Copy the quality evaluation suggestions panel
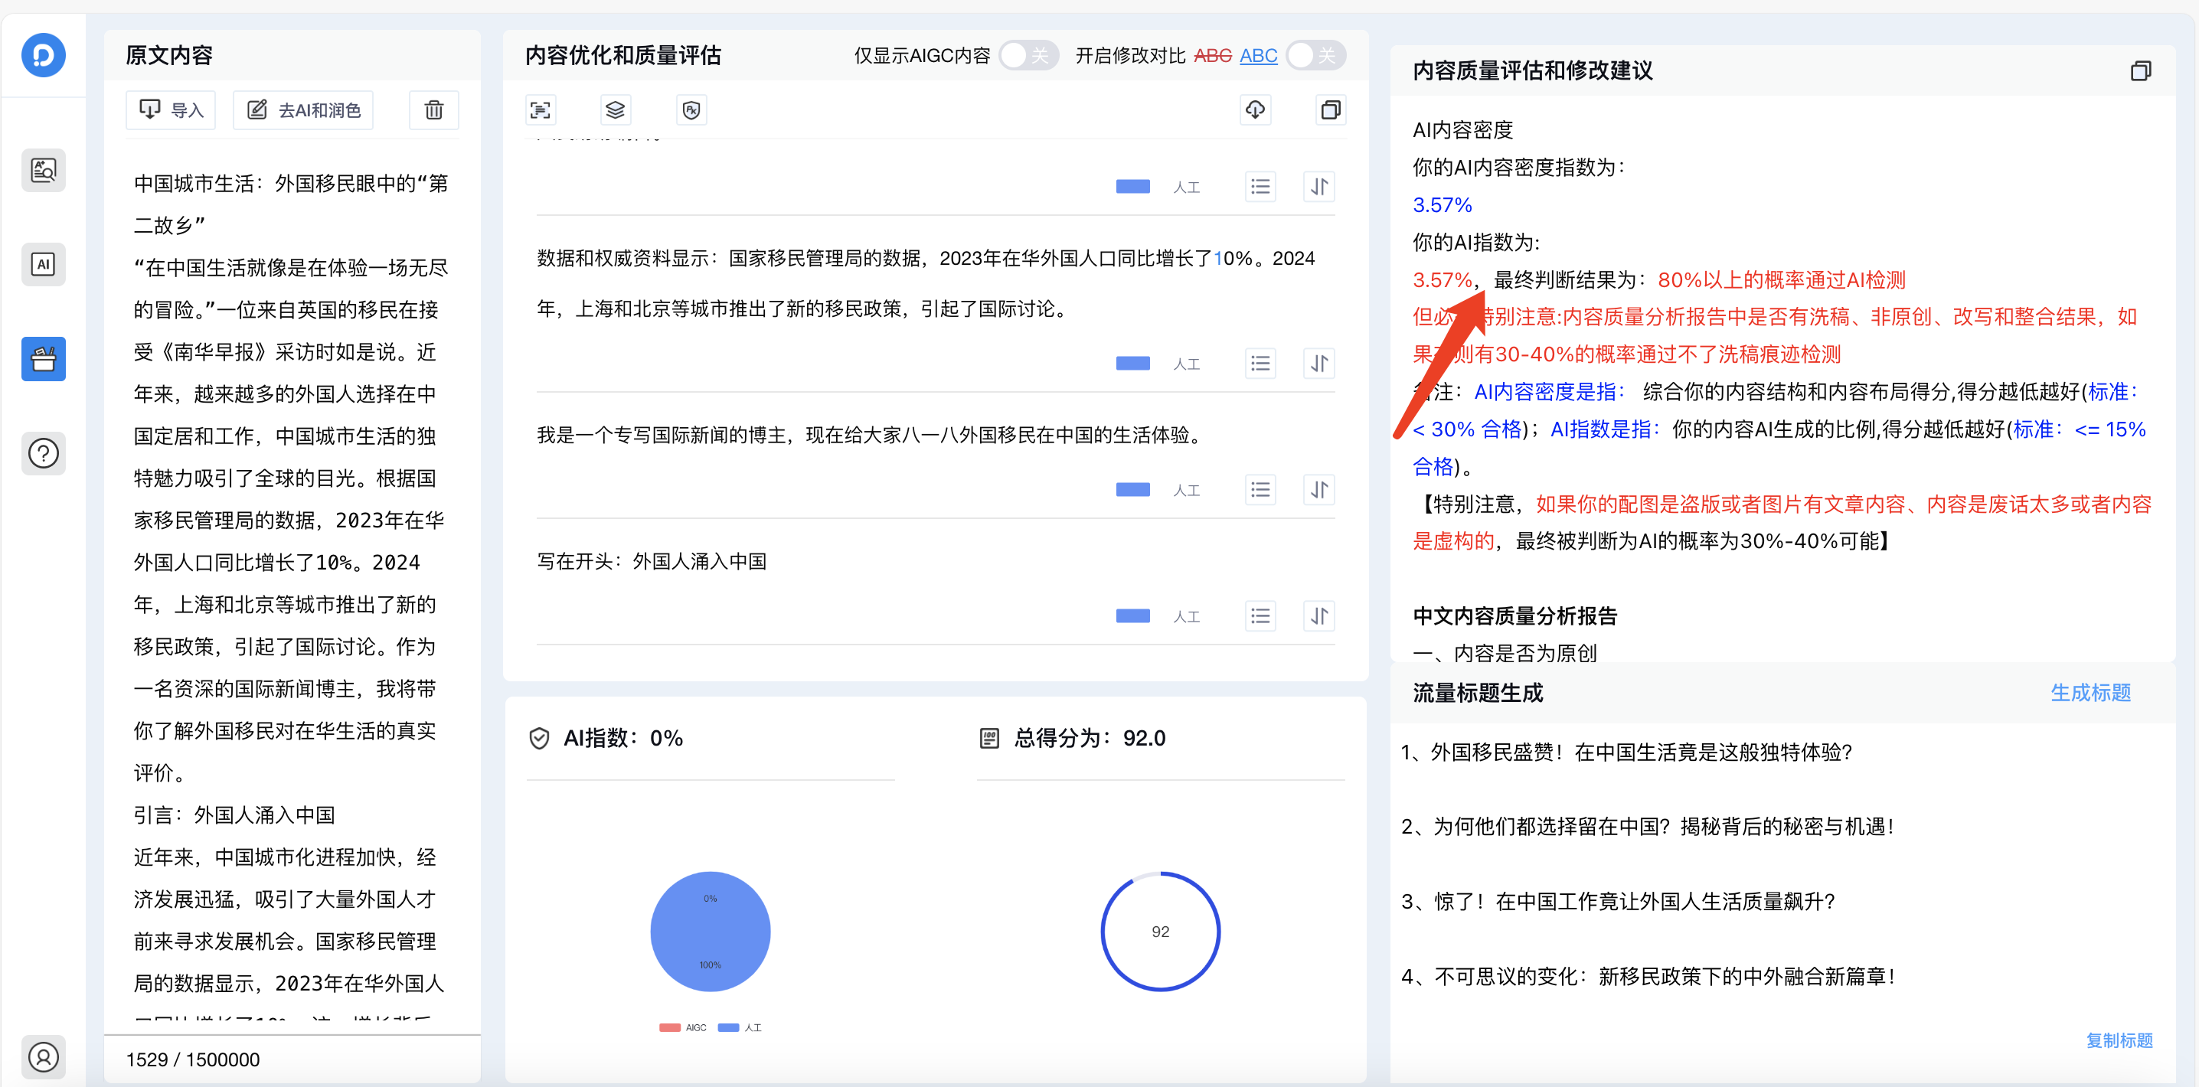Viewport: 2199px width, 1087px height. [2140, 71]
